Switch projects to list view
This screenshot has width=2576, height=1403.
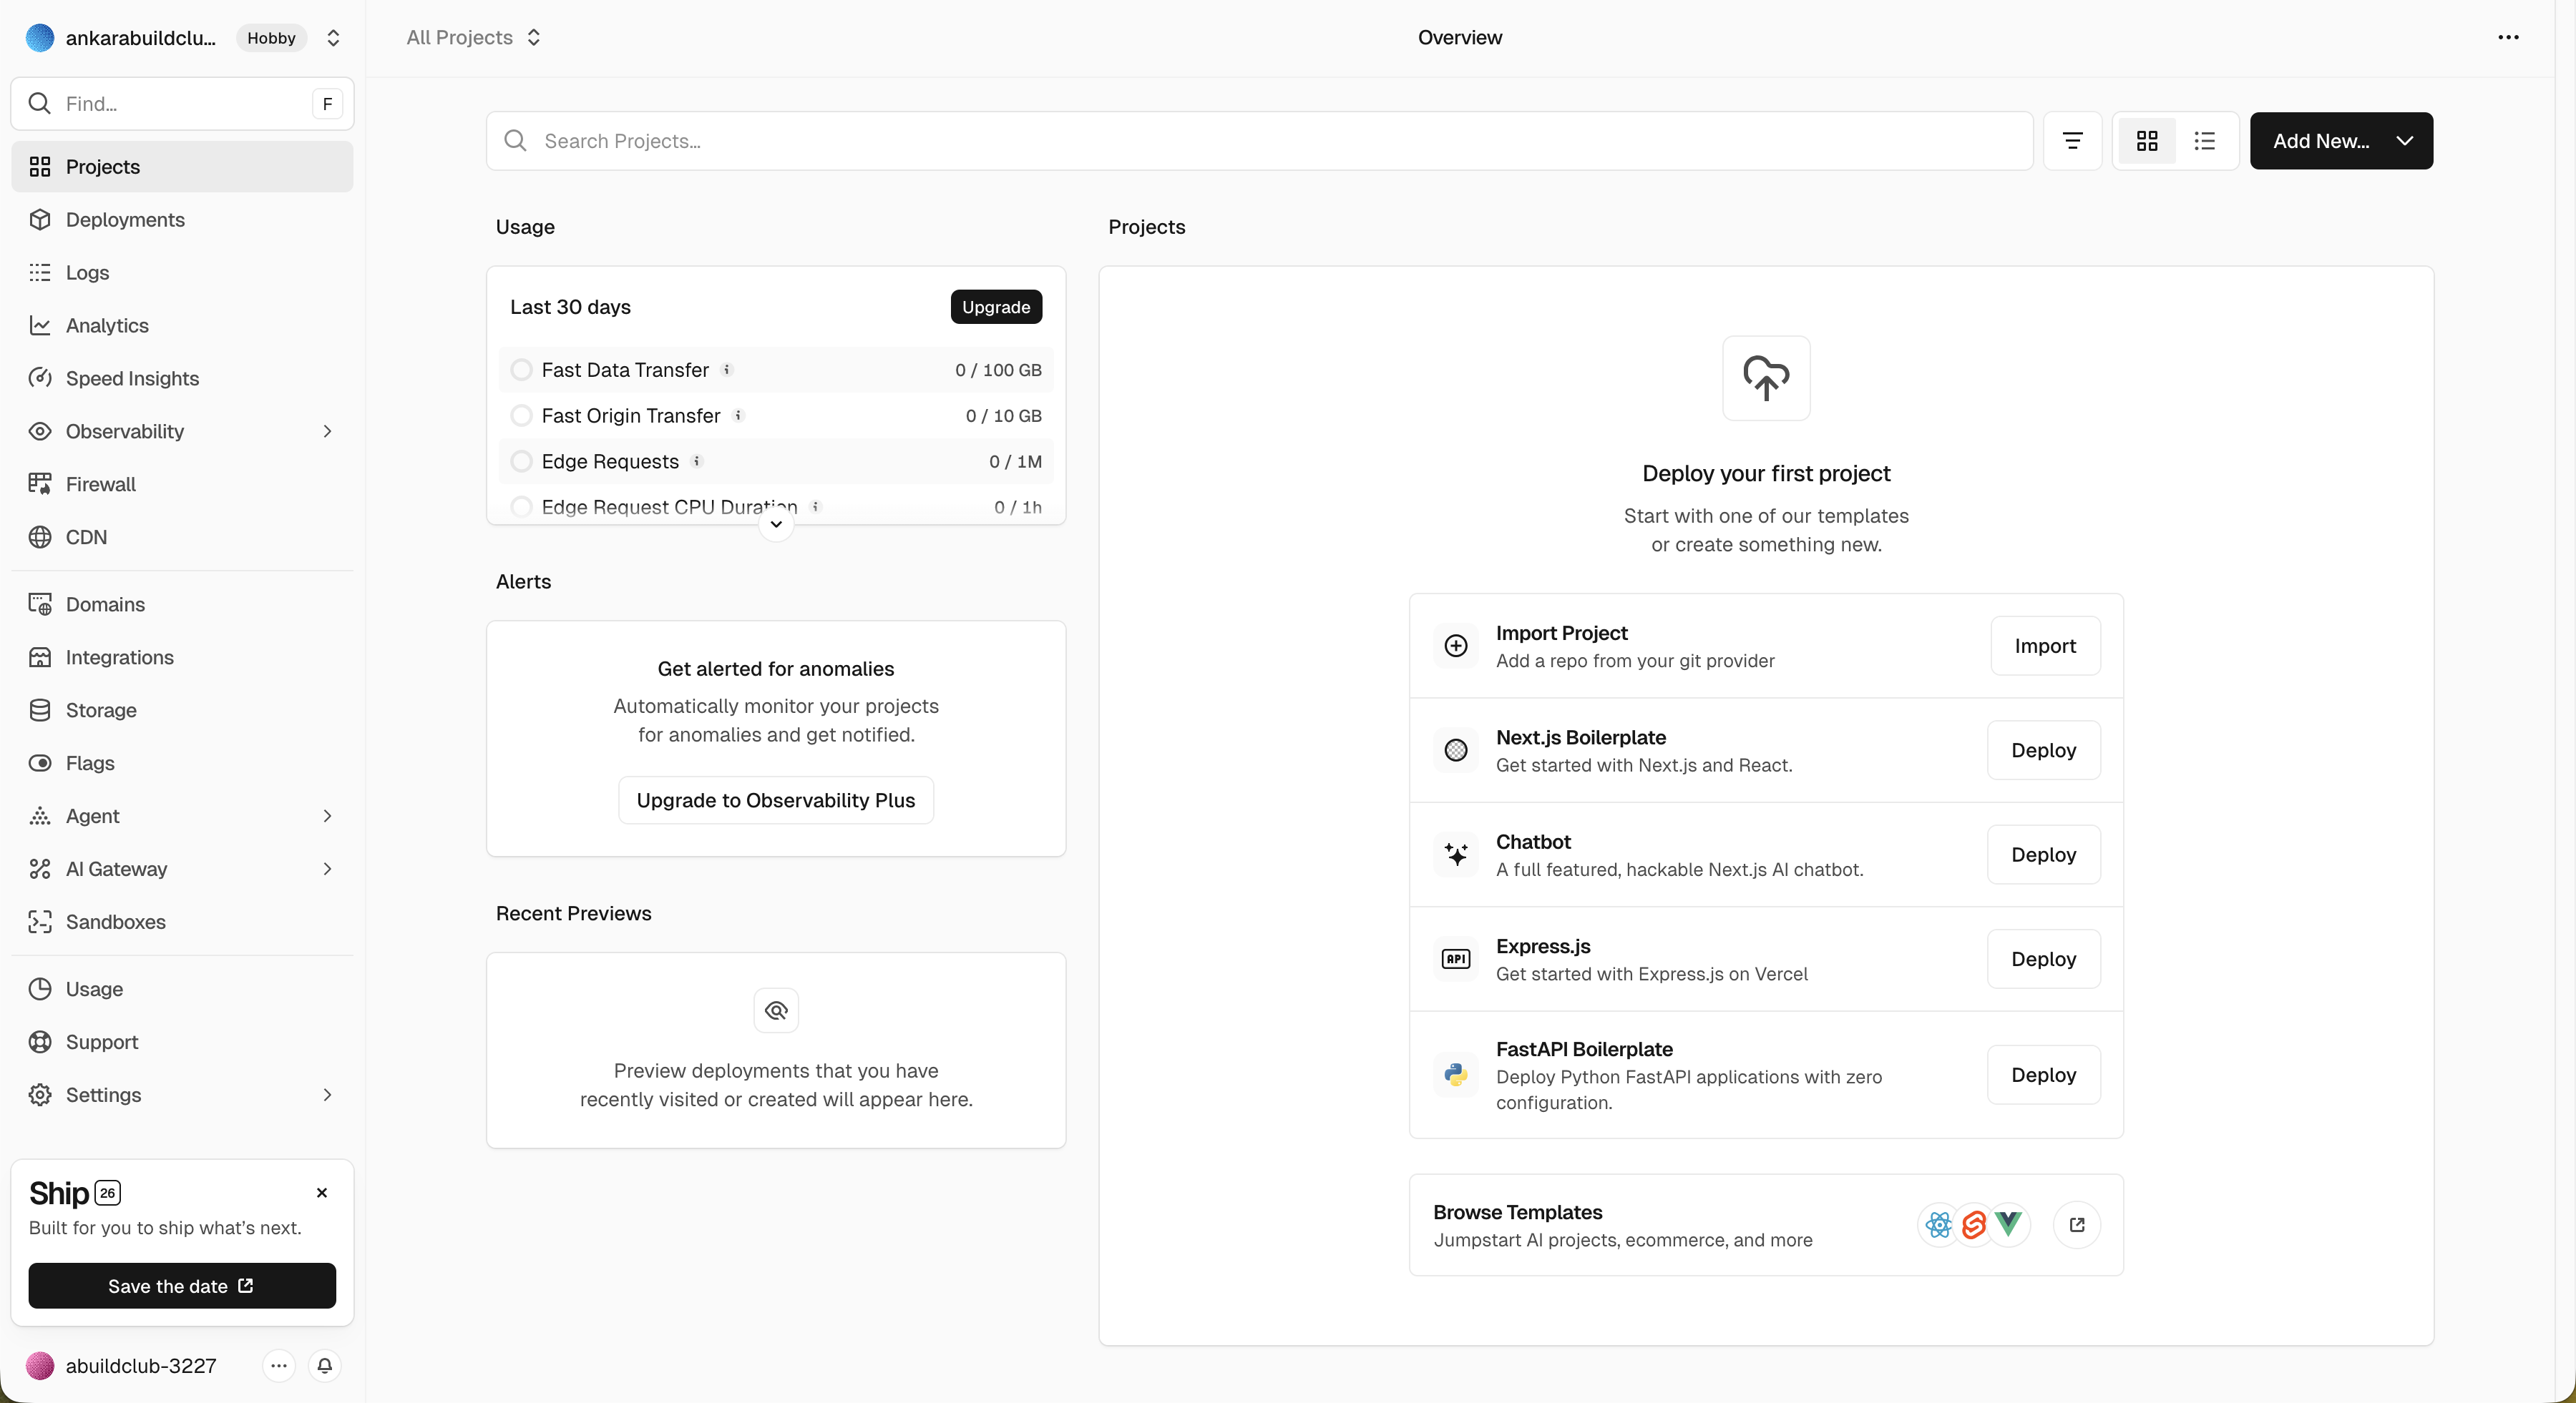[2205, 140]
